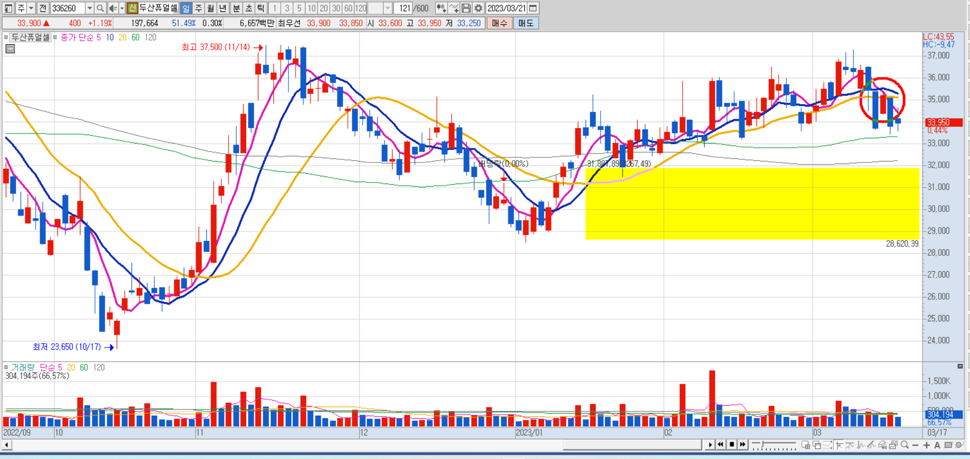Close the volume panel with its corner icon

[960, 366]
